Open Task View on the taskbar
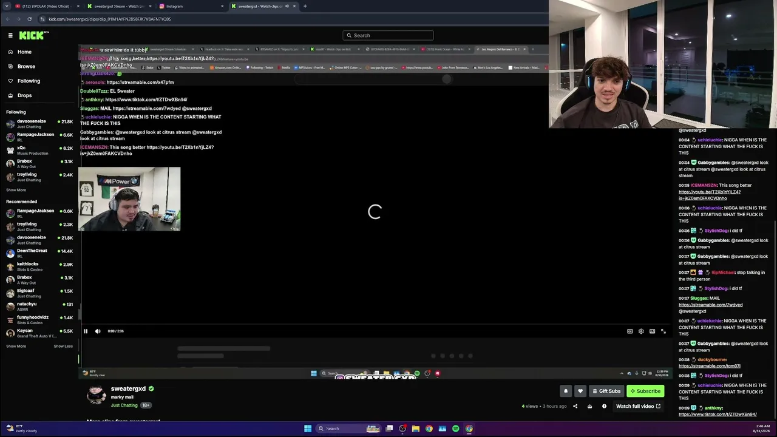Screen dimensions: 777x437 (390, 429)
